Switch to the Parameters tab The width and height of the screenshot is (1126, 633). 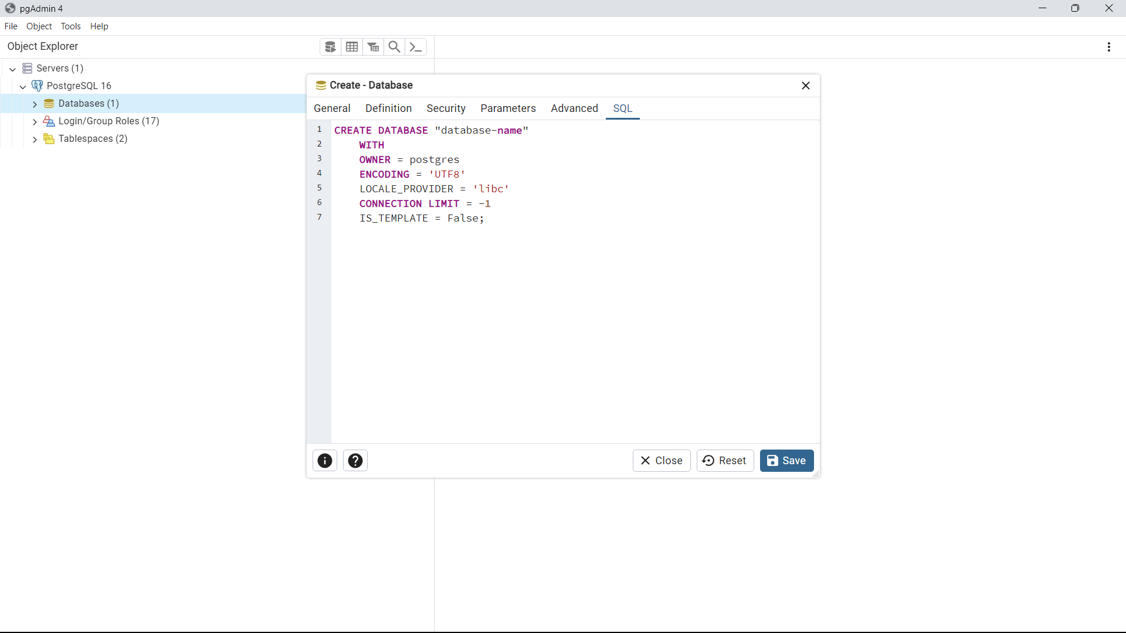click(x=508, y=108)
